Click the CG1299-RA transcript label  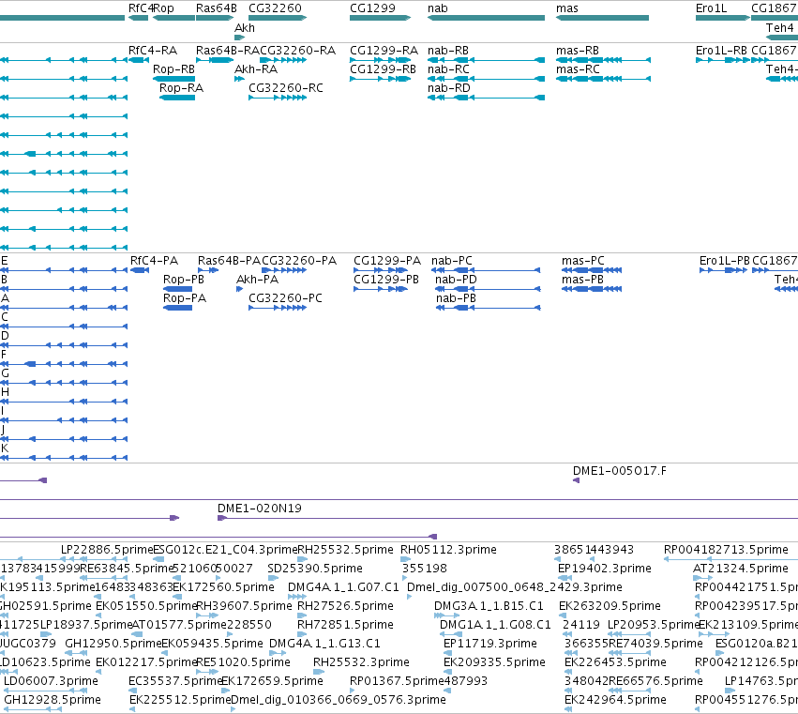384,51
